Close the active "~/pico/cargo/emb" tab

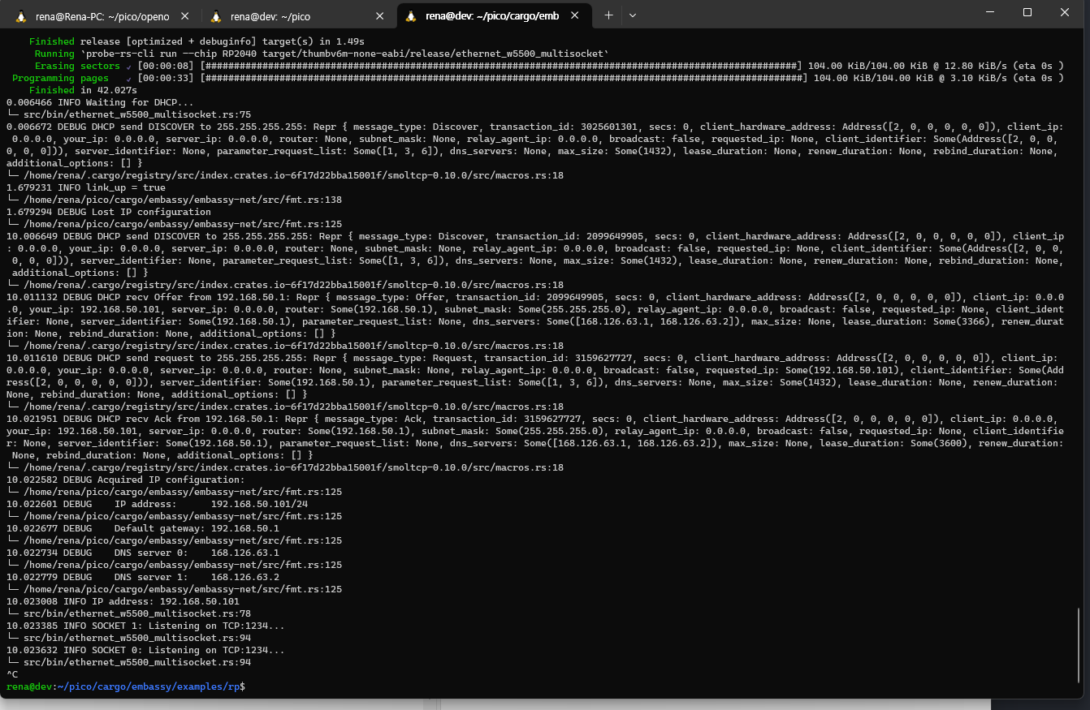(575, 15)
